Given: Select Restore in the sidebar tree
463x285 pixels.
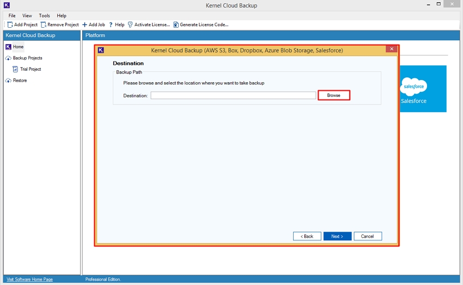Looking at the screenshot, I should 20,80.
